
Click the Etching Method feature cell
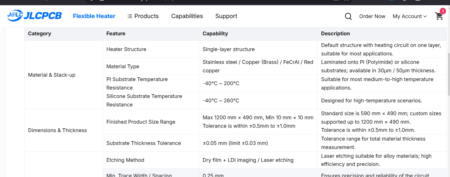(x=125, y=160)
